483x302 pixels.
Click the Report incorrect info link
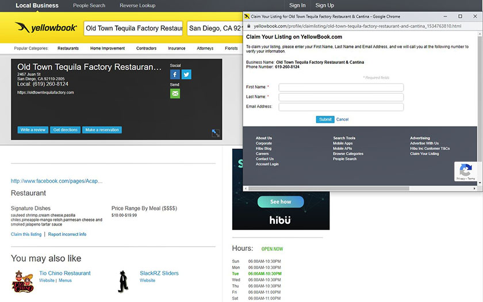pyautogui.click(x=67, y=234)
